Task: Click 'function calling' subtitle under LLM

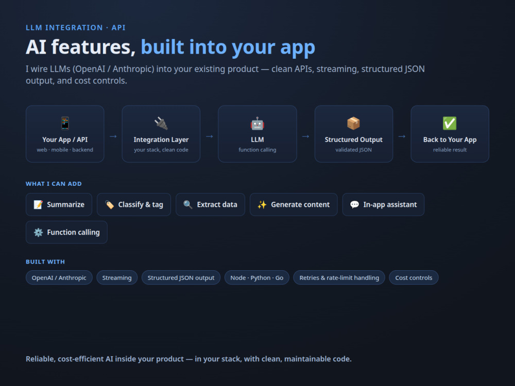Action: 257,150
